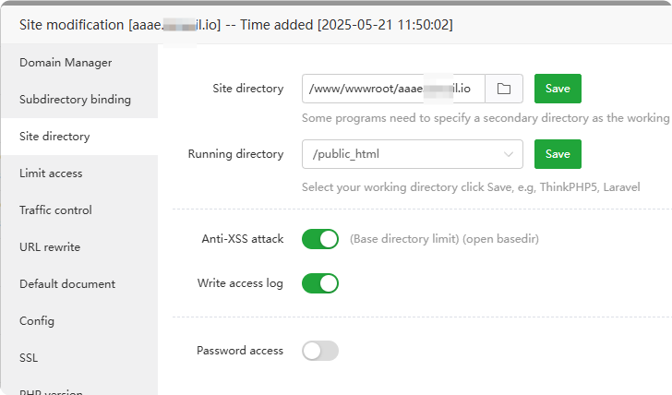Open the SSL settings tab
Image resolution: width=672 pixels, height=395 pixels.
pos(29,358)
